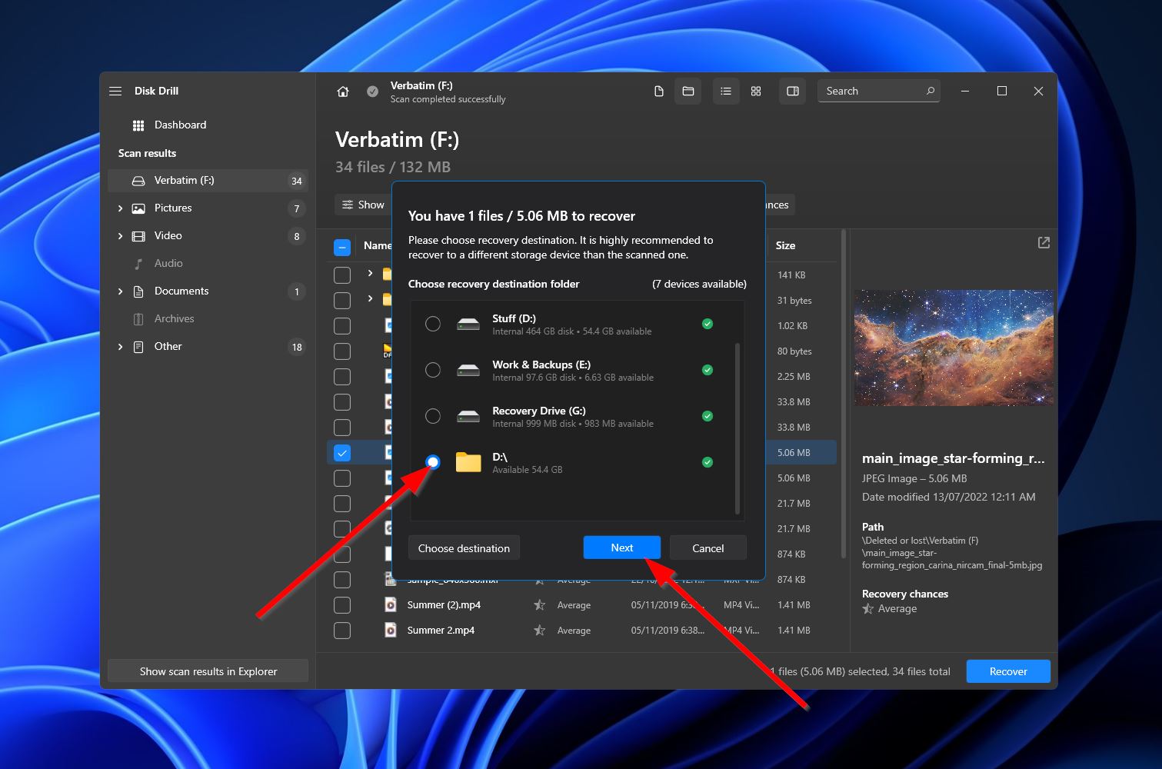Expand the folder in the 141 KB row

click(370, 273)
